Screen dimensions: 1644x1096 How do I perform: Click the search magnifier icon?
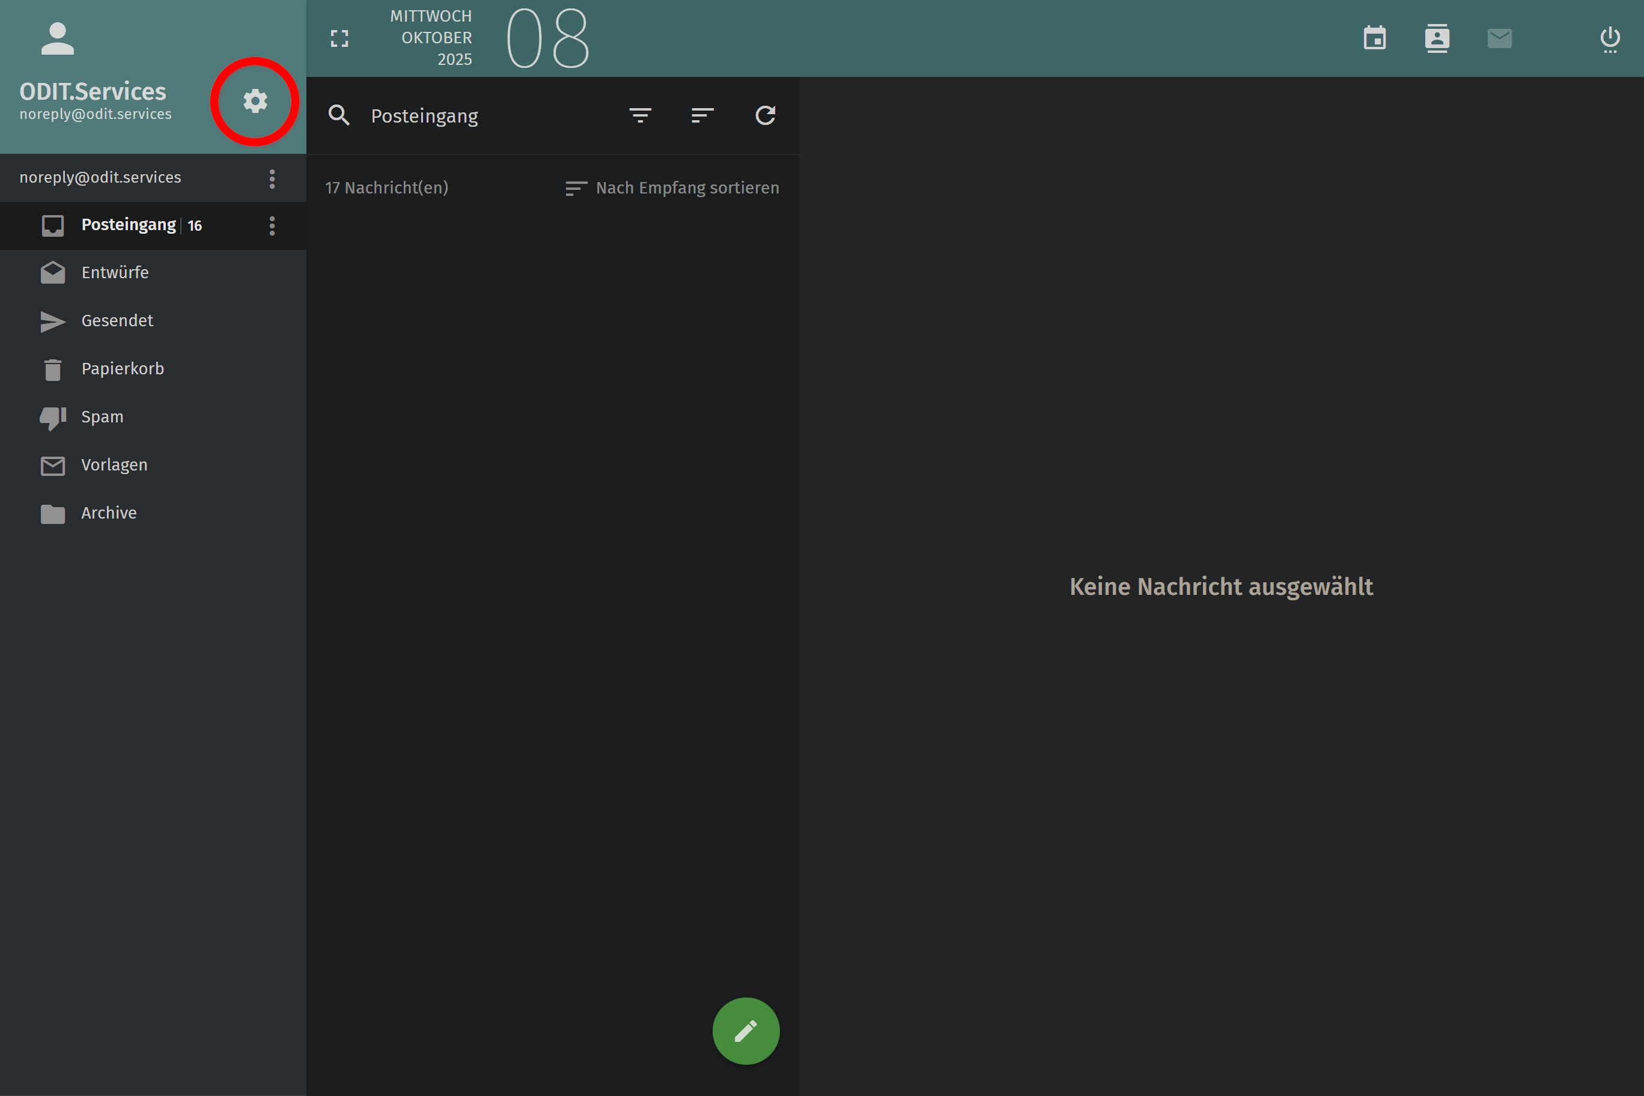[339, 115]
